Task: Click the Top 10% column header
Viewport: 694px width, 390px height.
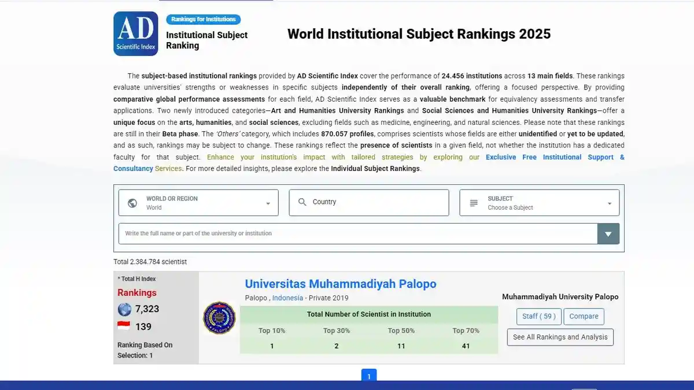Action: pyautogui.click(x=272, y=331)
